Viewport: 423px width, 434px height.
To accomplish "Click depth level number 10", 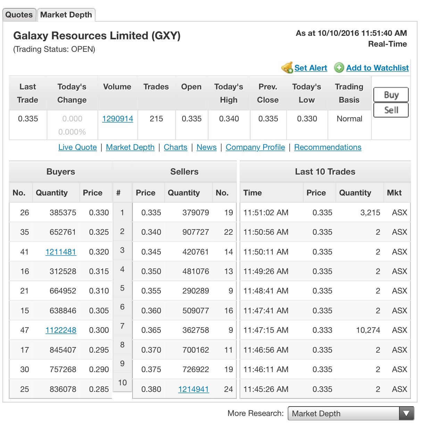I will click(x=122, y=383).
